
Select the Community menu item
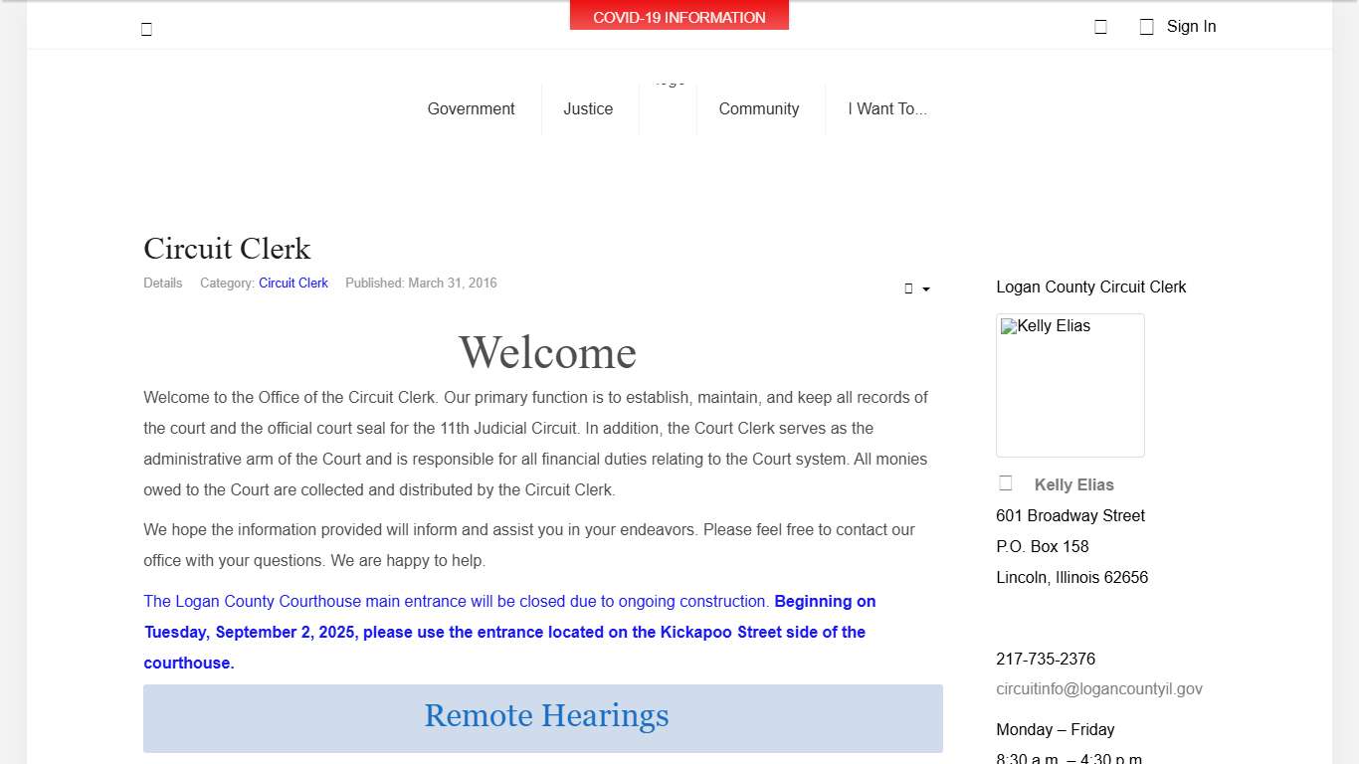[x=759, y=108]
